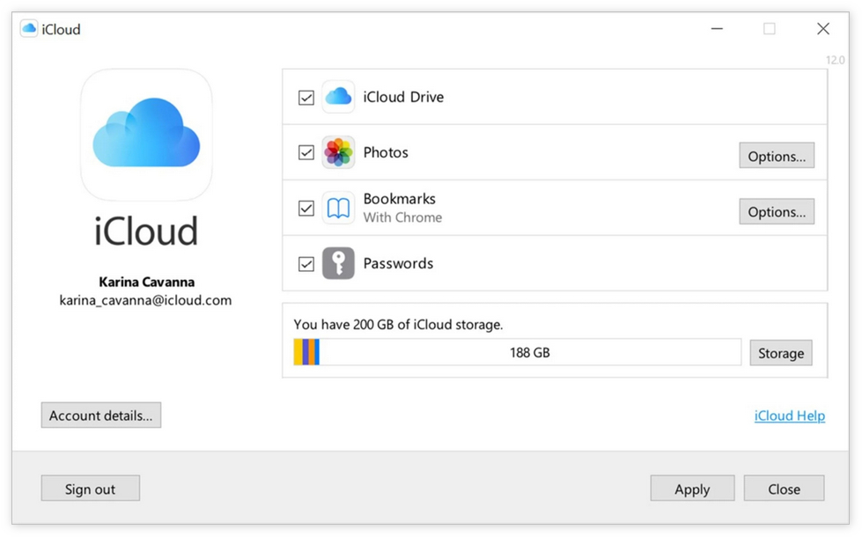
Task: Open Account details
Action: tap(100, 416)
